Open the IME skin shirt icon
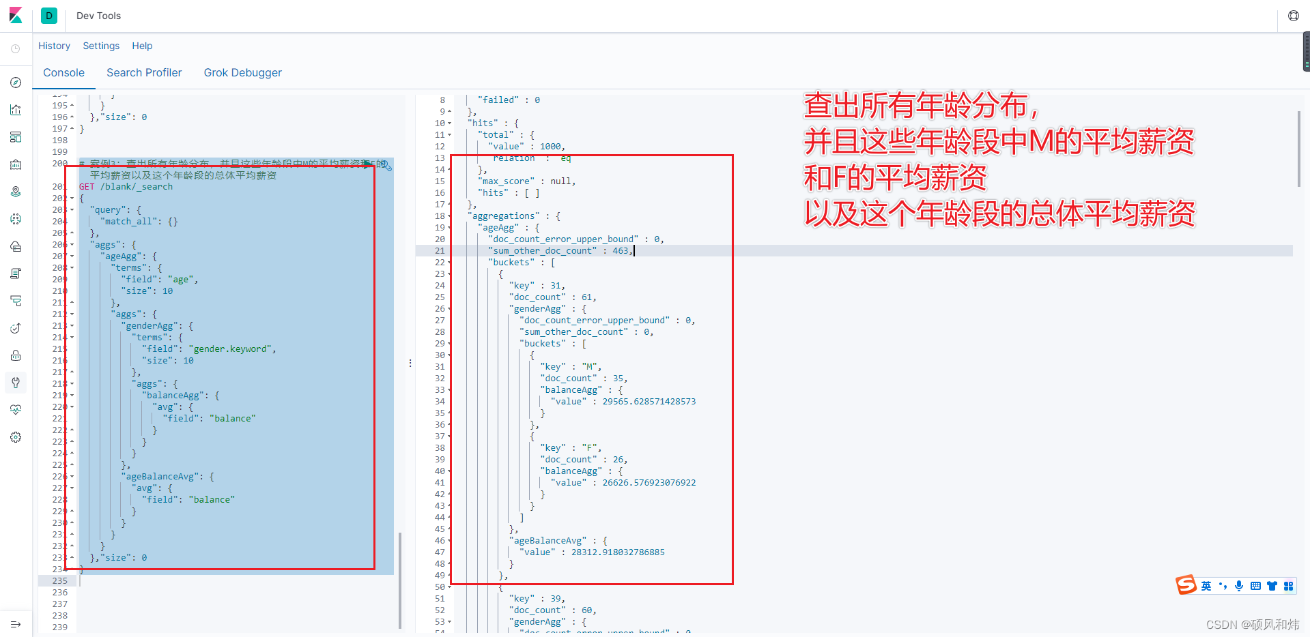The image size is (1310, 637). click(x=1272, y=586)
